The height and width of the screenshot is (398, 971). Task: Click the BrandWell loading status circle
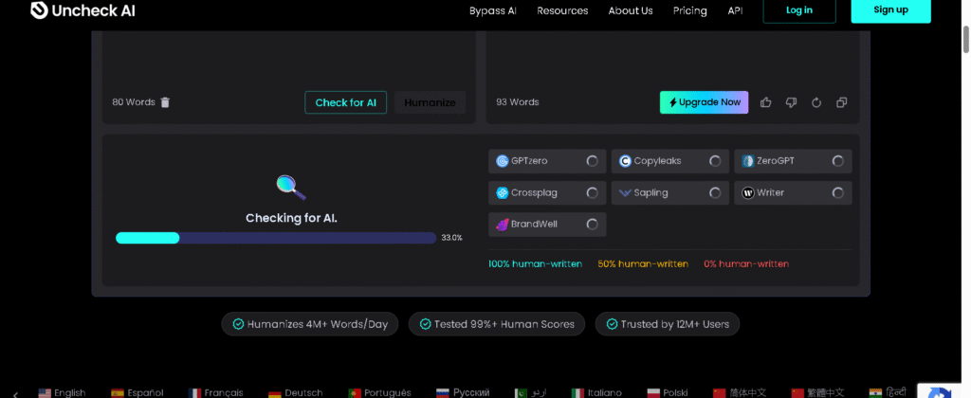pos(592,225)
